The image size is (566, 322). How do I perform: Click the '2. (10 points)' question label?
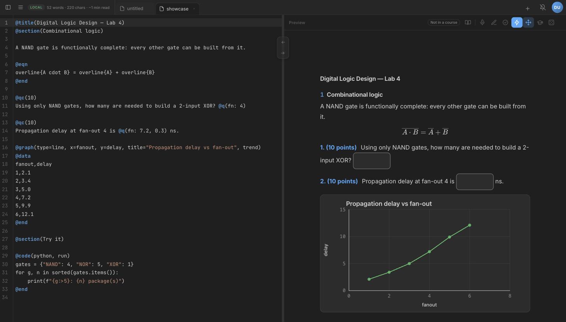coord(339,181)
